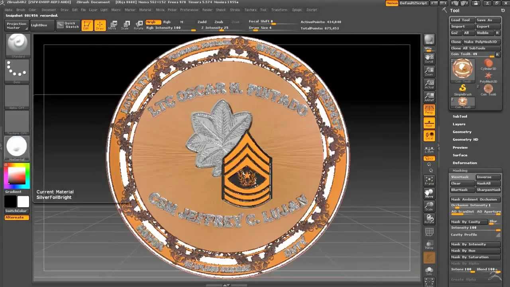
Task: Click the Actual size icon
Action: coord(429,84)
